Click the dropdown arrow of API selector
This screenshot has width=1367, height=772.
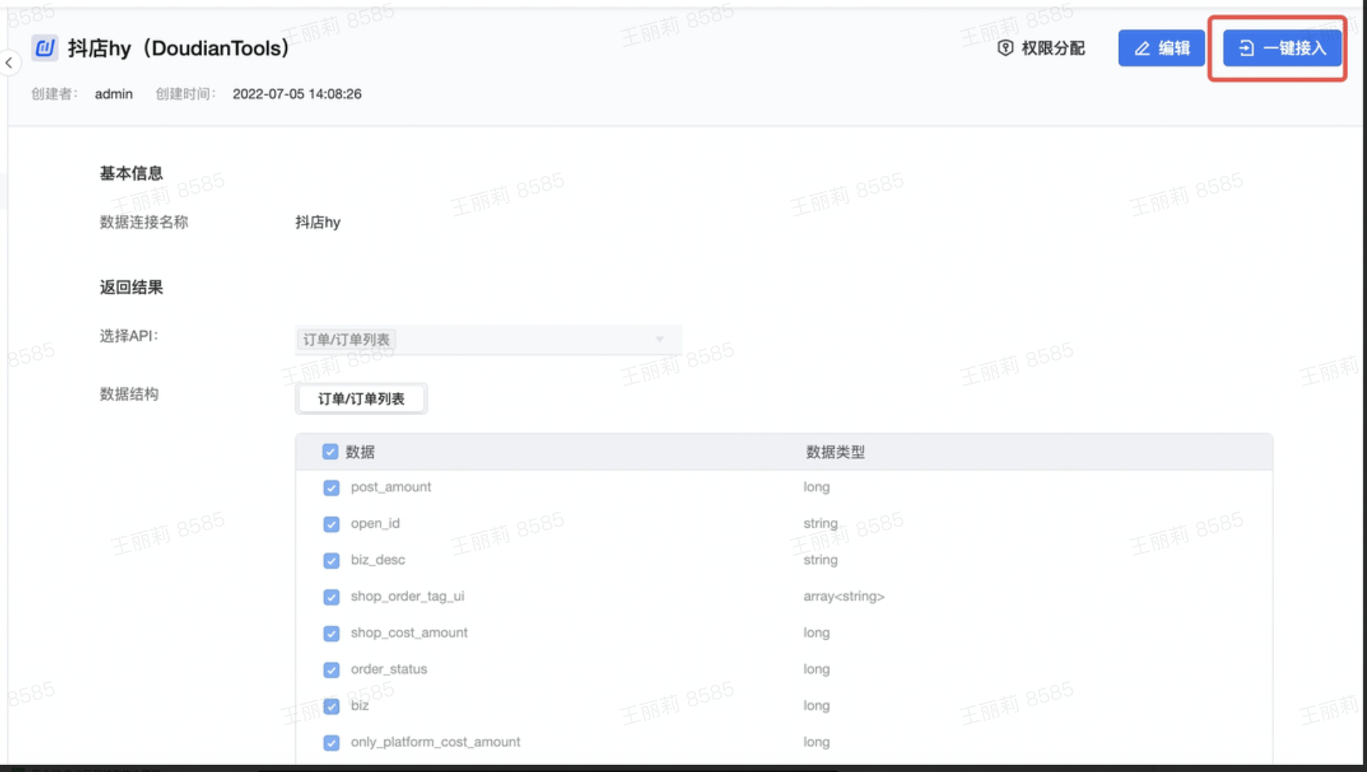pos(659,339)
